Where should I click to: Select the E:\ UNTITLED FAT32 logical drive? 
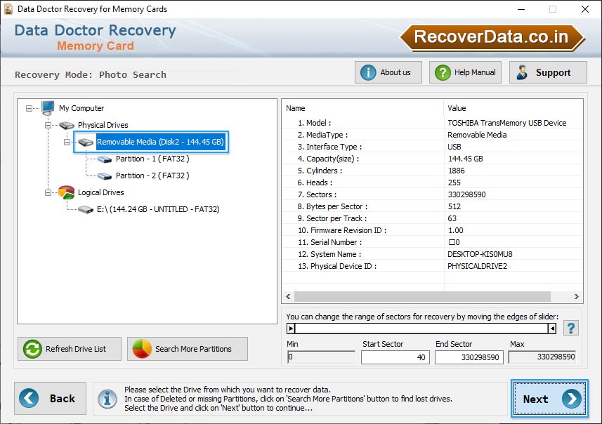(158, 209)
